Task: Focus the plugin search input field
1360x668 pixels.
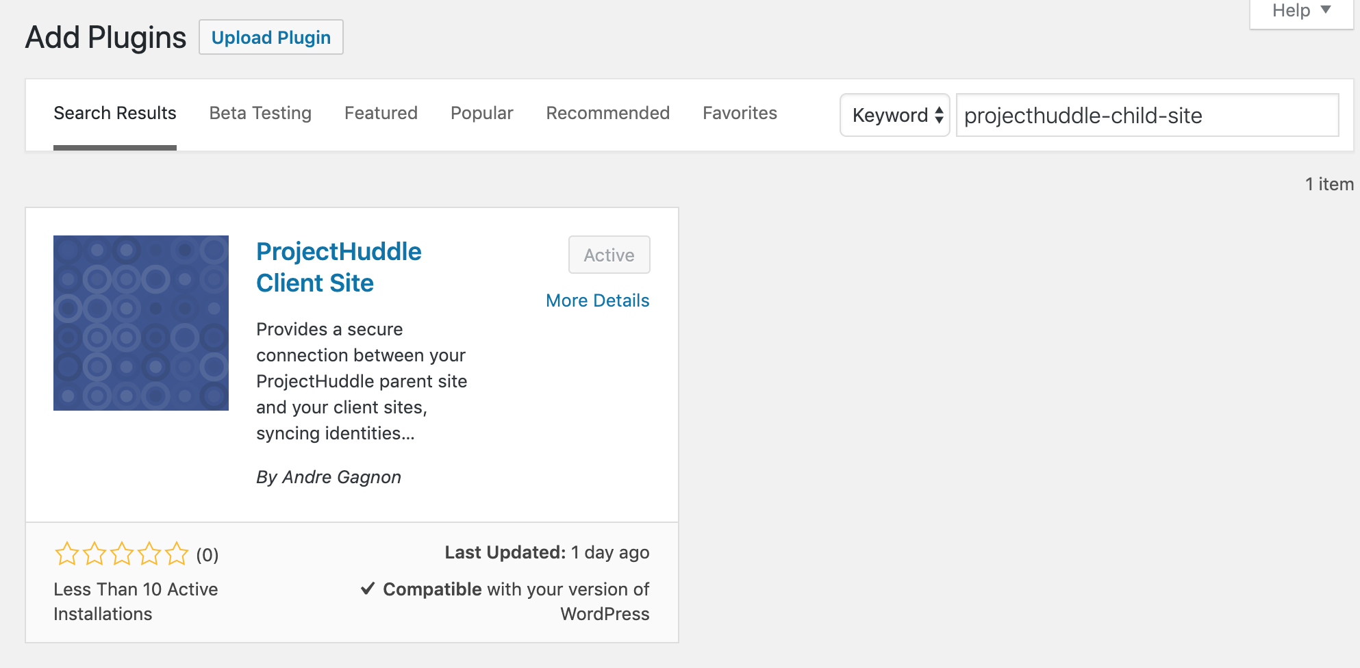Action: point(1147,116)
